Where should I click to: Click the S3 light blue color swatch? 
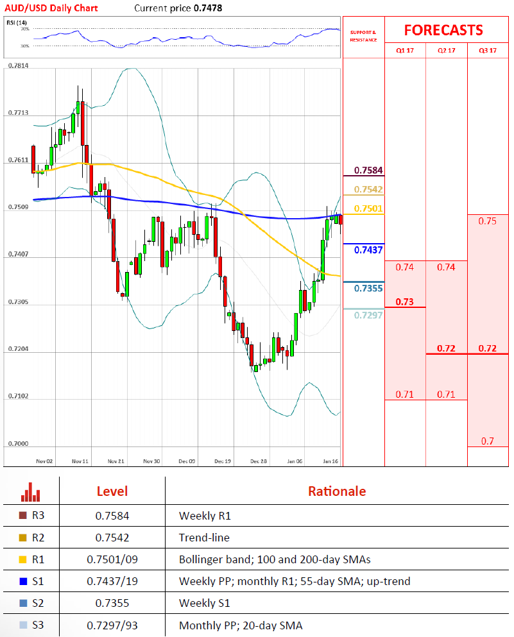pos(23,625)
